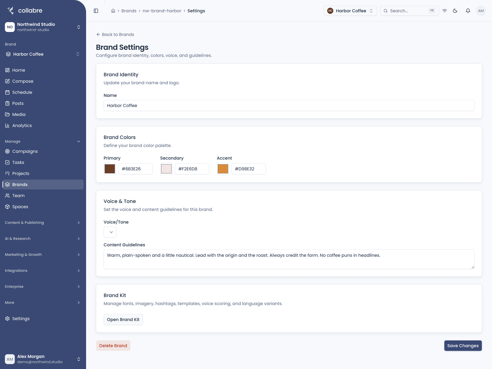492x369 pixels.
Task: Expand Content & Publishing section
Action: 43,223
